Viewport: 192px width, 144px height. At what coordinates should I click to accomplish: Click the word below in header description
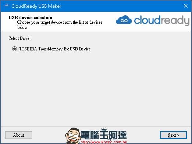[23, 27]
